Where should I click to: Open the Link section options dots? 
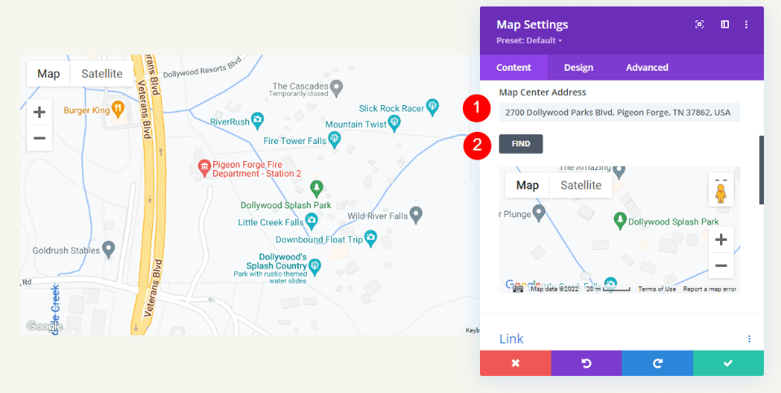(x=749, y=338)
